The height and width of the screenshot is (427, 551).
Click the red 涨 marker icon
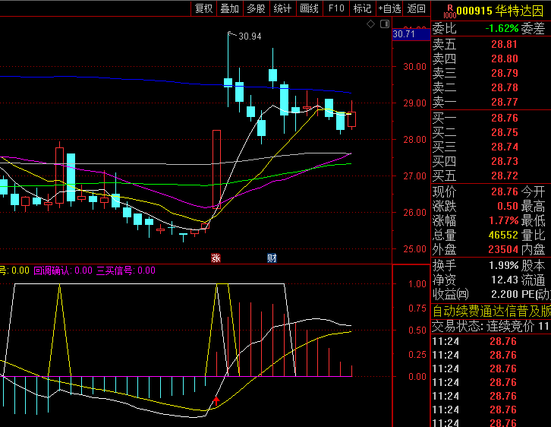point(216,258)
